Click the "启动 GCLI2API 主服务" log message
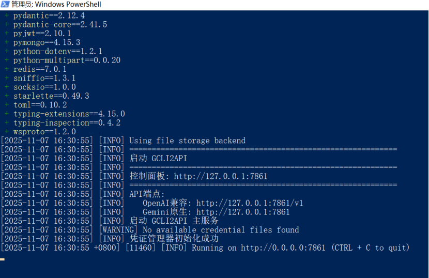Viewport: 429px width, 278px height. click(x=174, y=221)
